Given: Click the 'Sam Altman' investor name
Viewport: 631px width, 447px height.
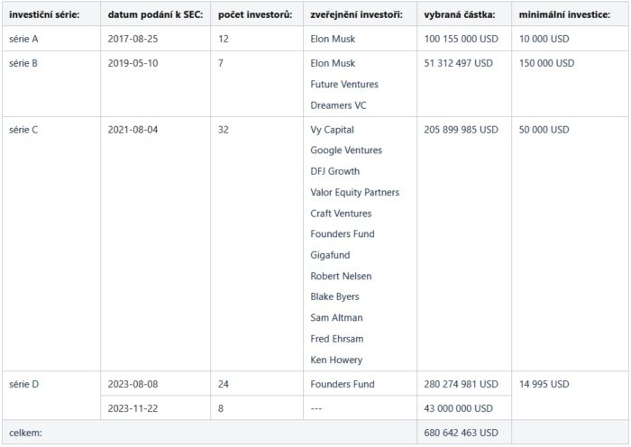Looking at the screenshot, I should tap(336, 318).
